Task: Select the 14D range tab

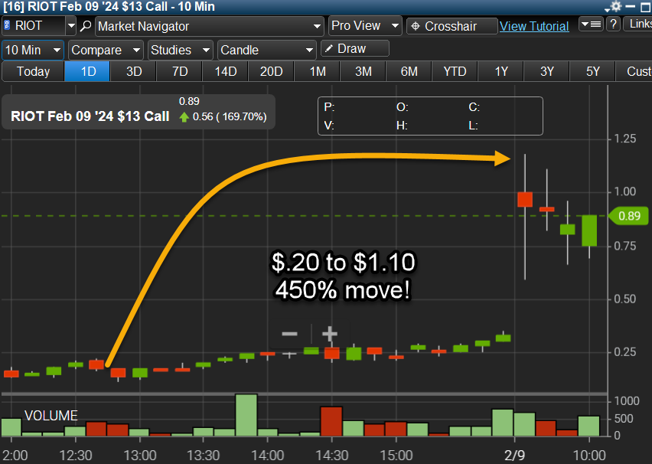Action: [x=226, y=71]
